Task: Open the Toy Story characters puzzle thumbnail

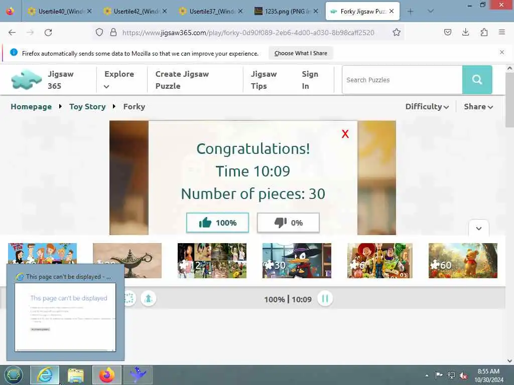Action: [x=380, y=261]
